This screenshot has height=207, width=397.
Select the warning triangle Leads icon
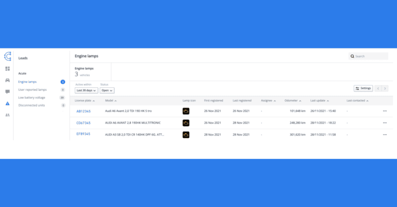click(7, 103)
